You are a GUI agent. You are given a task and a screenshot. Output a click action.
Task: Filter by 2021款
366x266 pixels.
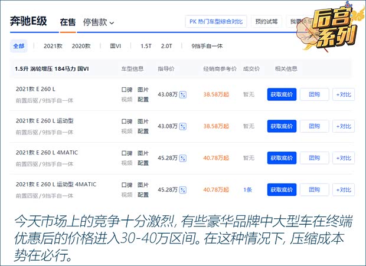53,46
